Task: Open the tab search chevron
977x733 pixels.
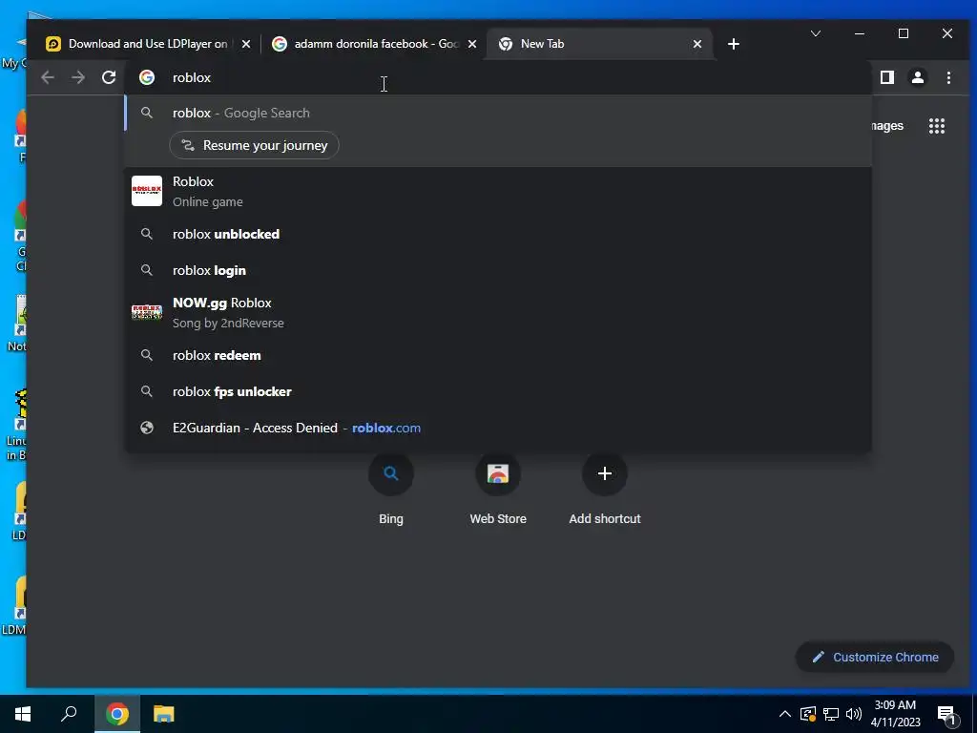Action: point(815,33)
